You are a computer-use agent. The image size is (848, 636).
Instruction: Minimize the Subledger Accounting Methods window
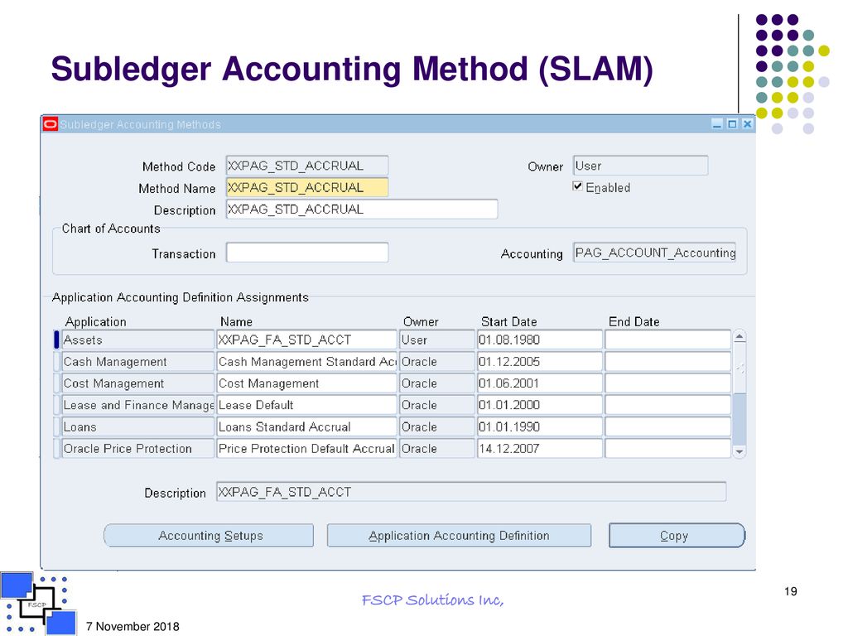point(717,124)
